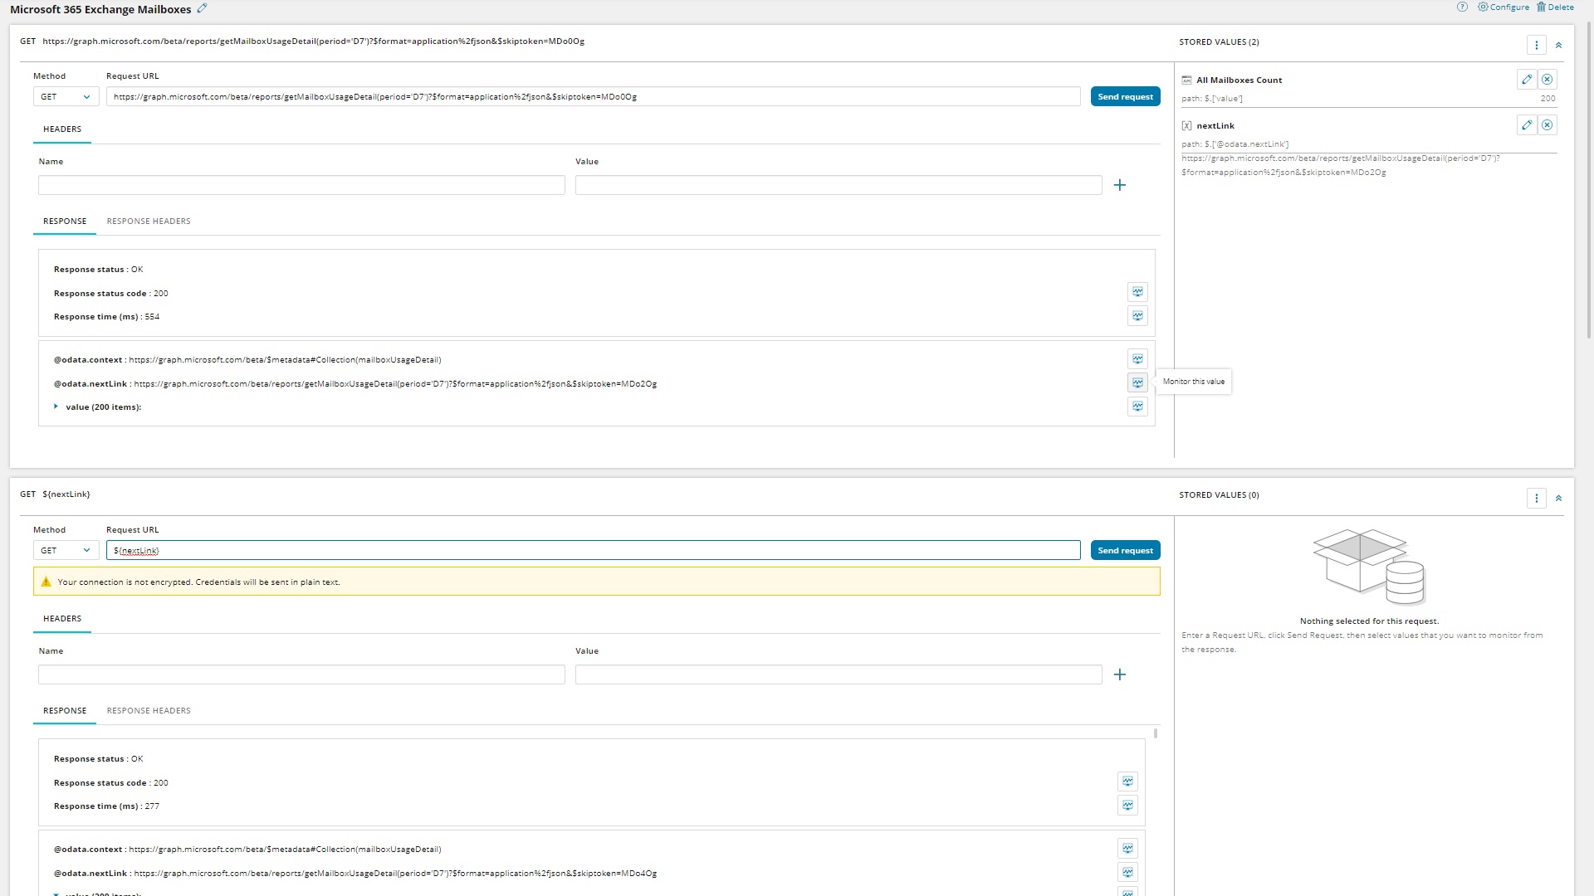Send the ${nextLink} request

click(x=1125, y=551)
